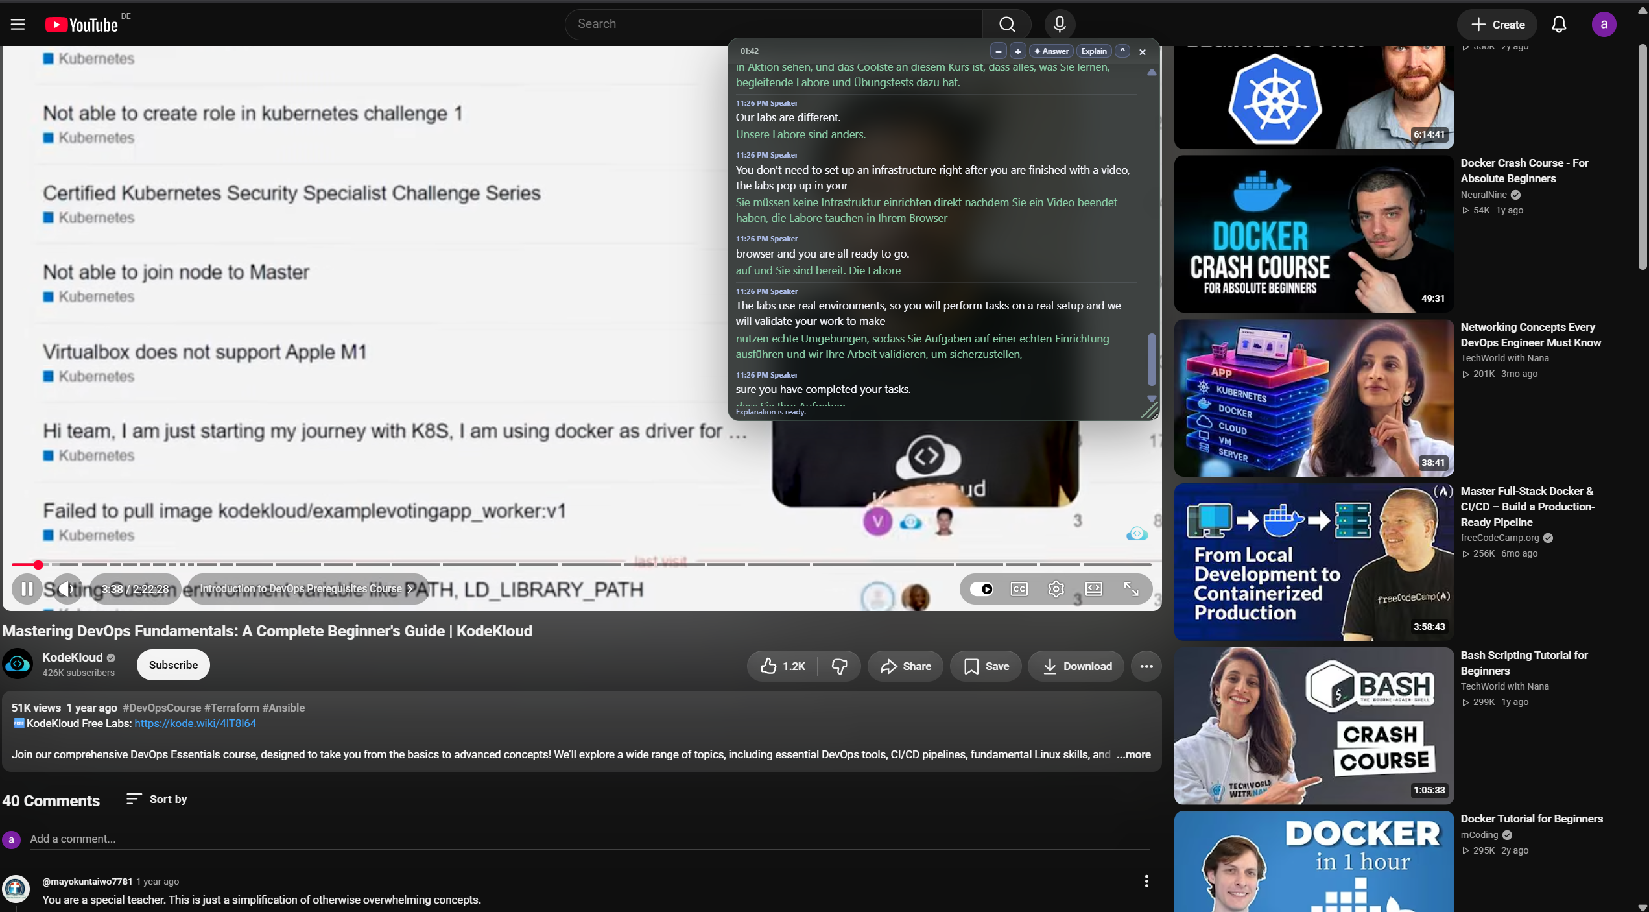Screen dimensions: 1649x912
Task: Open the Docker Crash Course title link
Action: [x=1524, y=171]
